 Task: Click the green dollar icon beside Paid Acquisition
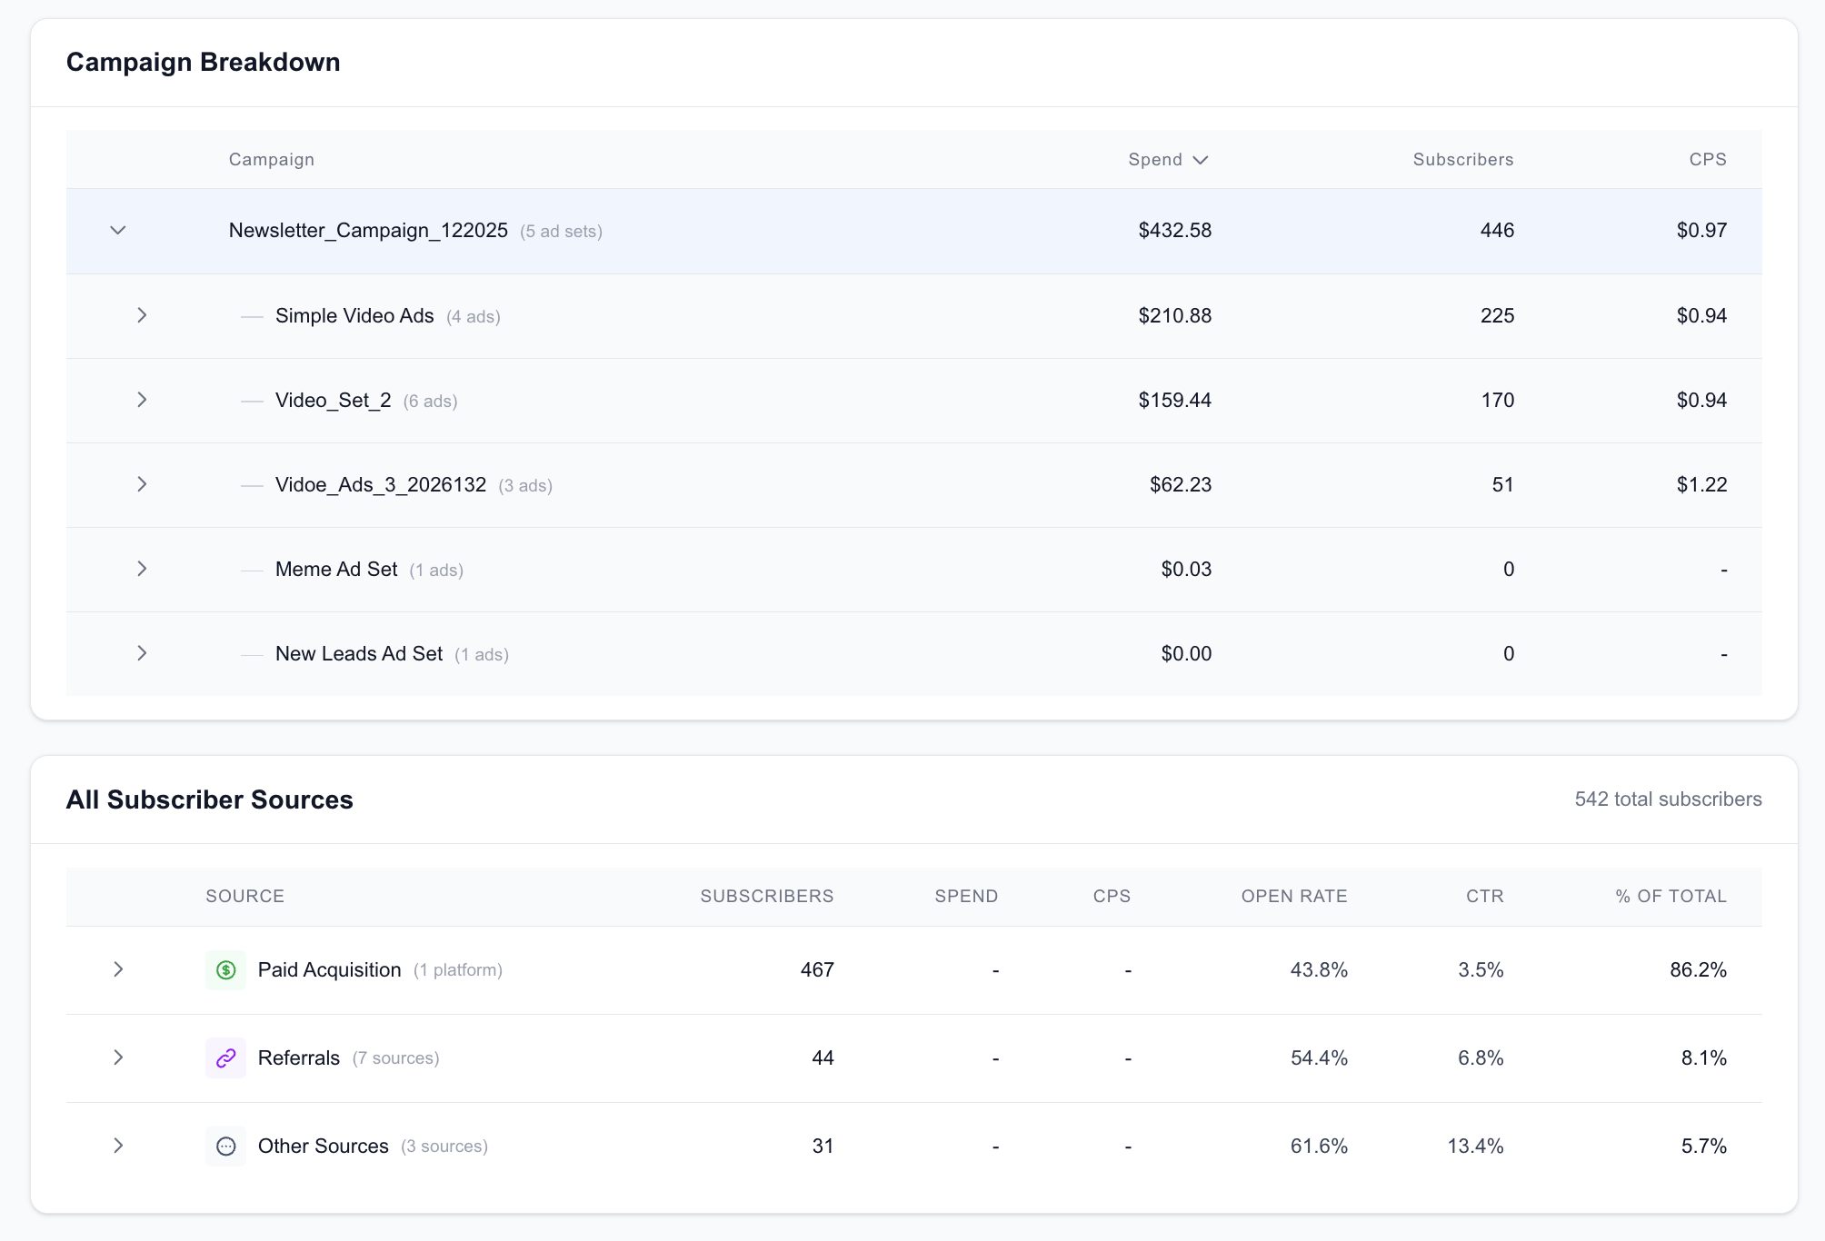[225, 969]
